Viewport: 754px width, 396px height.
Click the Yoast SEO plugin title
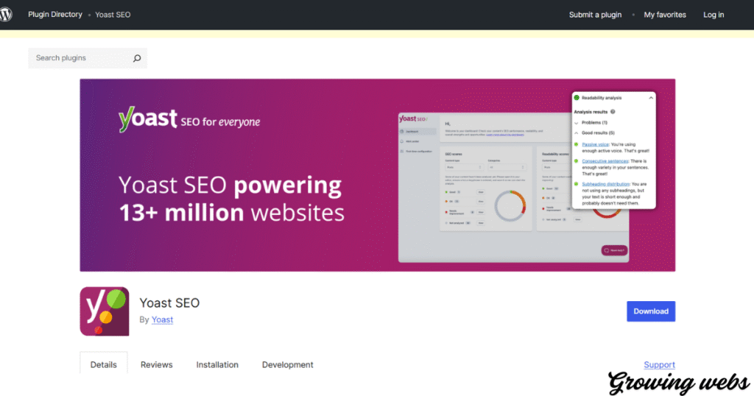pyautogui.click(x=169, y=303)
